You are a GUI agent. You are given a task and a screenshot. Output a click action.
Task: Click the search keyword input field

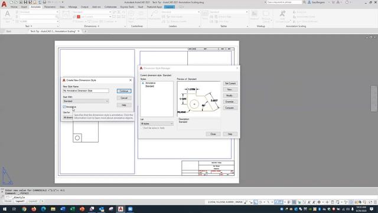[284, 2]
